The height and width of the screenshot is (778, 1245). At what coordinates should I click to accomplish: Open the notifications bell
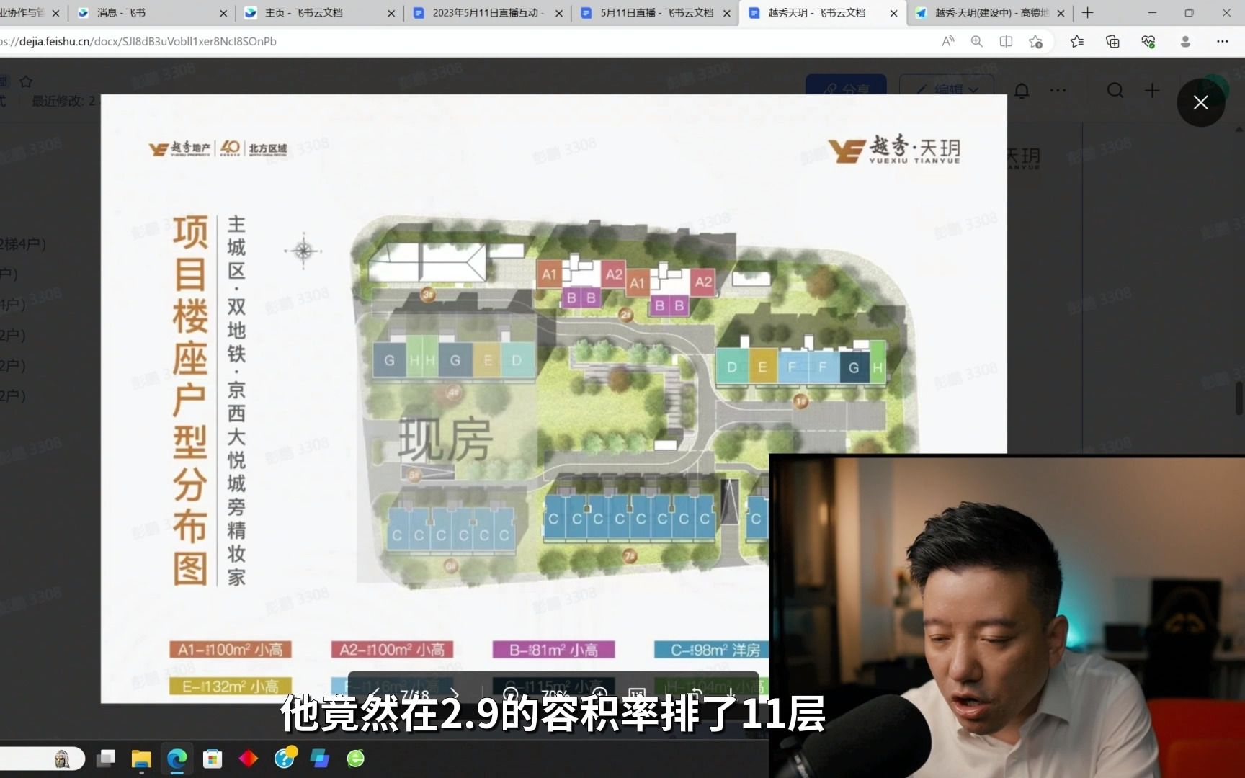click(1022, 91)
